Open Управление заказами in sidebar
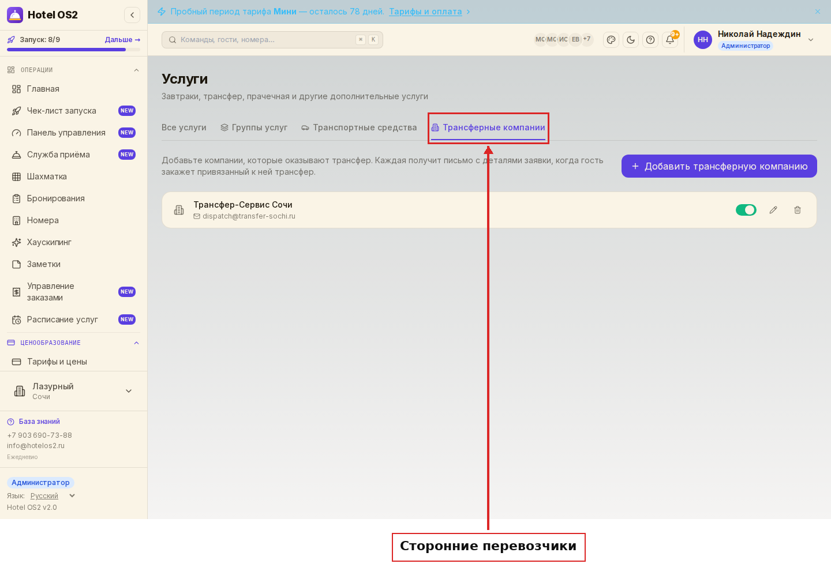 74,292
